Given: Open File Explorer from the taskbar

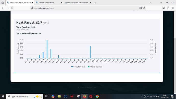Looking at the screenshot, I should click(59, 96).
